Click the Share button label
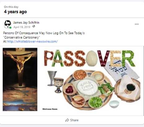This screenshot has height=127, width=144. pos(74,120)
